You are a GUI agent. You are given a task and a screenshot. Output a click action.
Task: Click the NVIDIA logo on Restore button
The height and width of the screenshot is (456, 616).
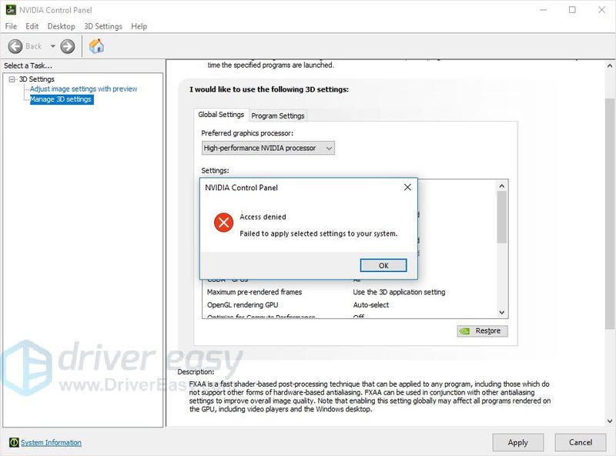tap(464, 331)
